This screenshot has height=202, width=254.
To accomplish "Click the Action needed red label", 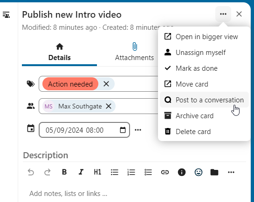I will coord(70,84).
